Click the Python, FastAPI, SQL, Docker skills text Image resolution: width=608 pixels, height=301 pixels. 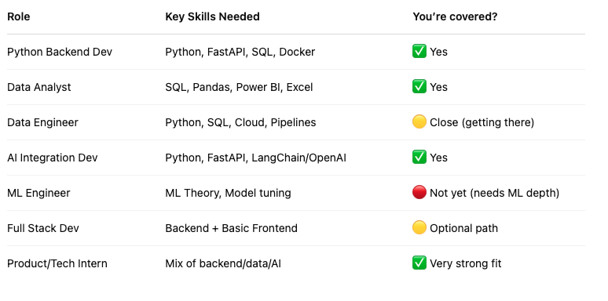[240, 52]
